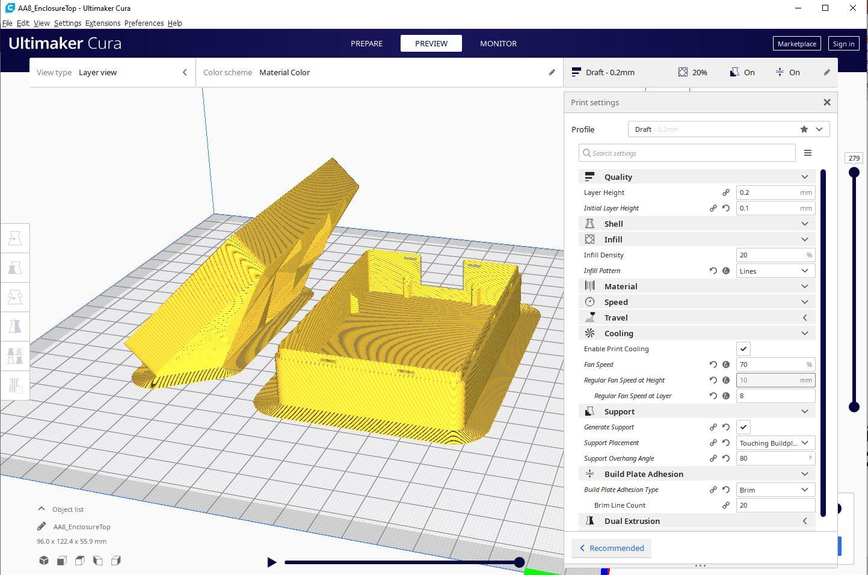The height and width of the screenshot is (575, 868).
Task: Open Support Placement dropdown
Action: [x=775, y=443]
